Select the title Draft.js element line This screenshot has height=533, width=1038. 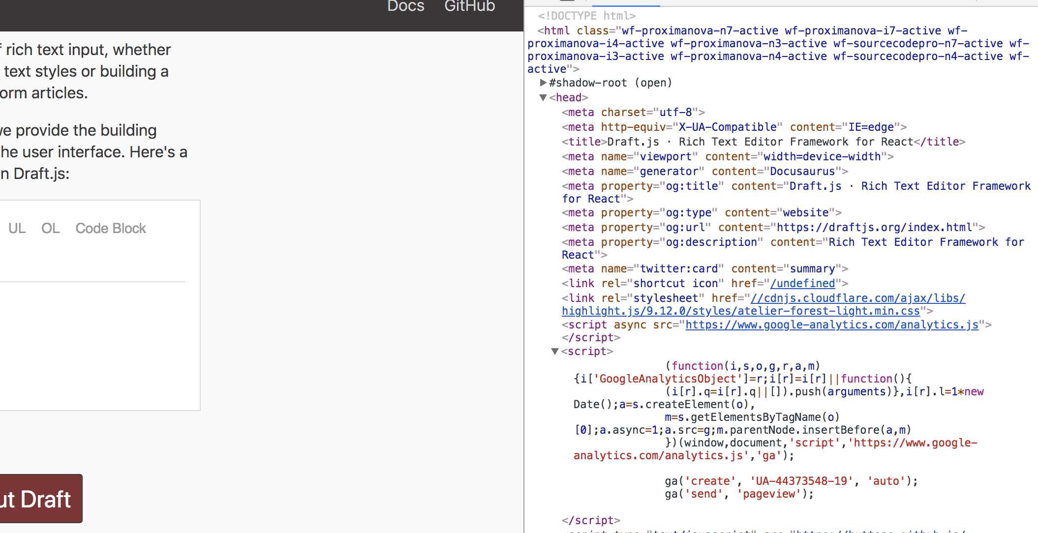point(763,142)
